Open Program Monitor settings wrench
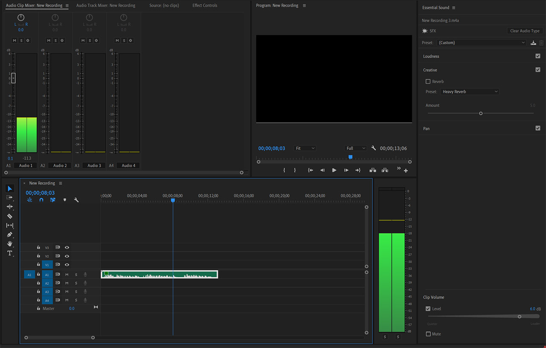 coord(374,148)
